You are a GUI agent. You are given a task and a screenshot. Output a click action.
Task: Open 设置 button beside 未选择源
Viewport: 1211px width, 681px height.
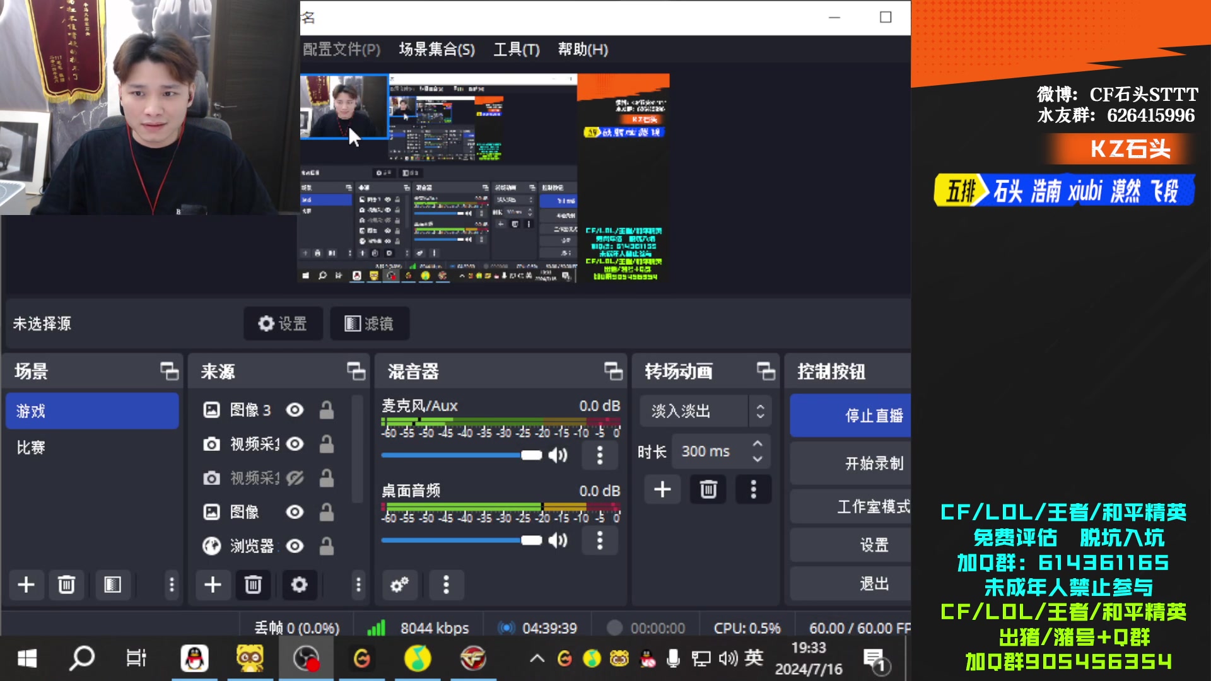point(283,323)
